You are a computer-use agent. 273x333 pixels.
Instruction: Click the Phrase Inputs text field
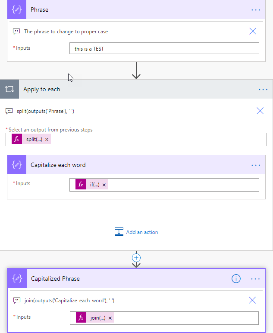164,48
